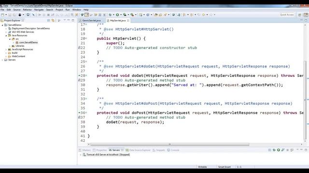Collapse the Java Resources node
The image size is (309, 173).
[x=6, y=36]
